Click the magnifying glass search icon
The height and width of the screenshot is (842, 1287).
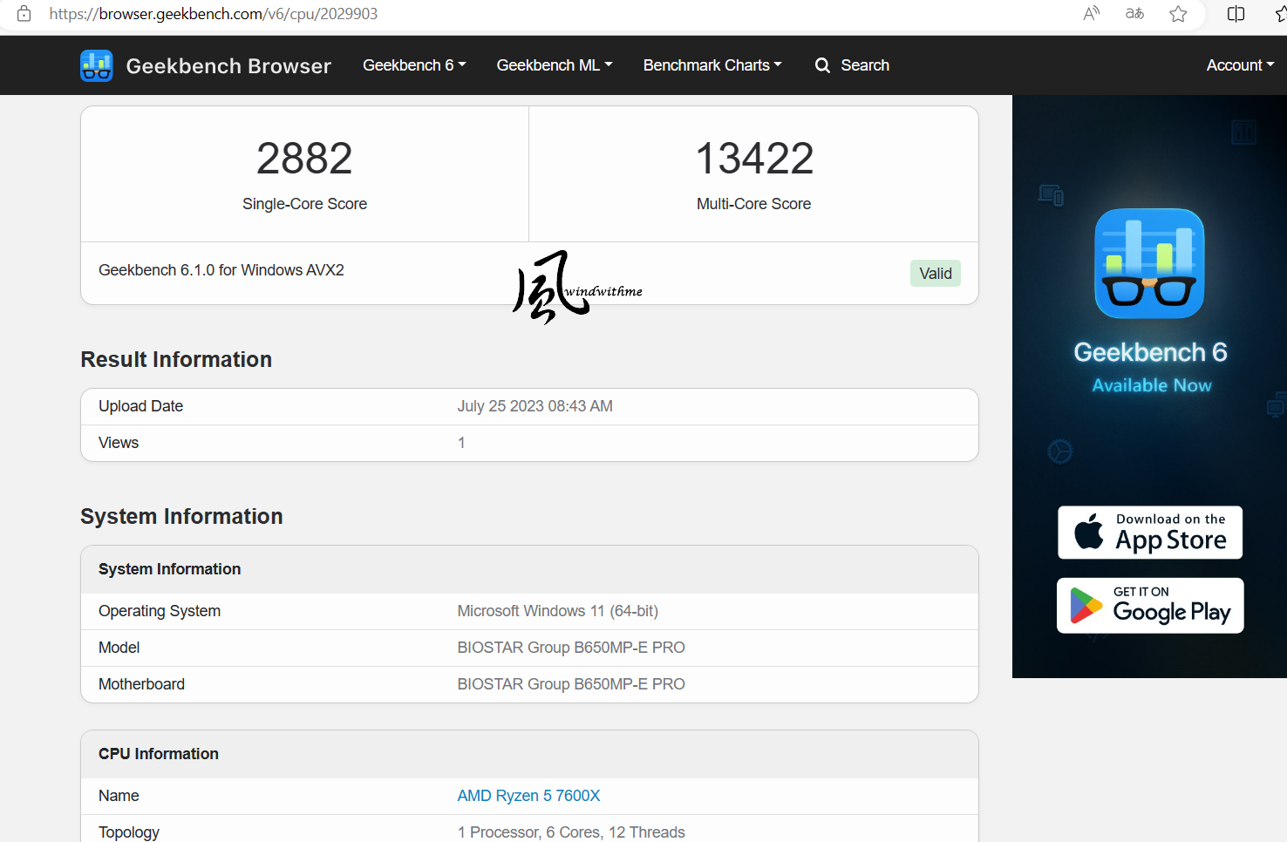click(822, 65)
